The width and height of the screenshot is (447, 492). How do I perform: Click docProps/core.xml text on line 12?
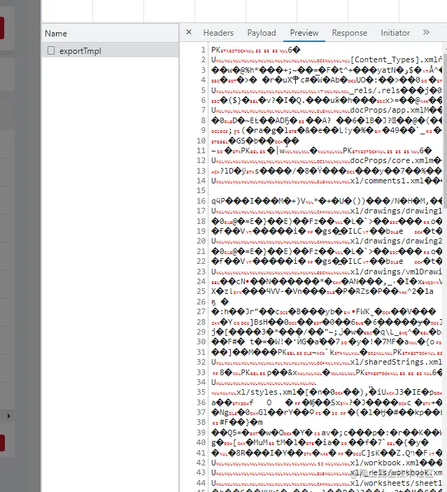(x=388, y=160)
